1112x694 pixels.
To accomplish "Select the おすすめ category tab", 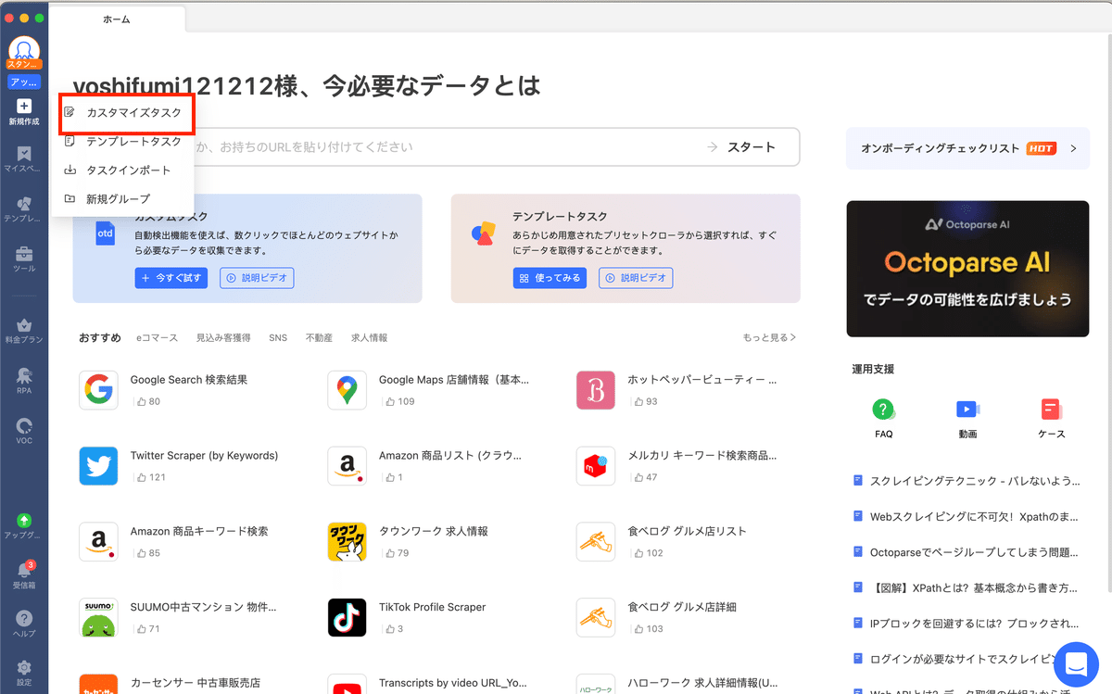I will click(100, 338).
